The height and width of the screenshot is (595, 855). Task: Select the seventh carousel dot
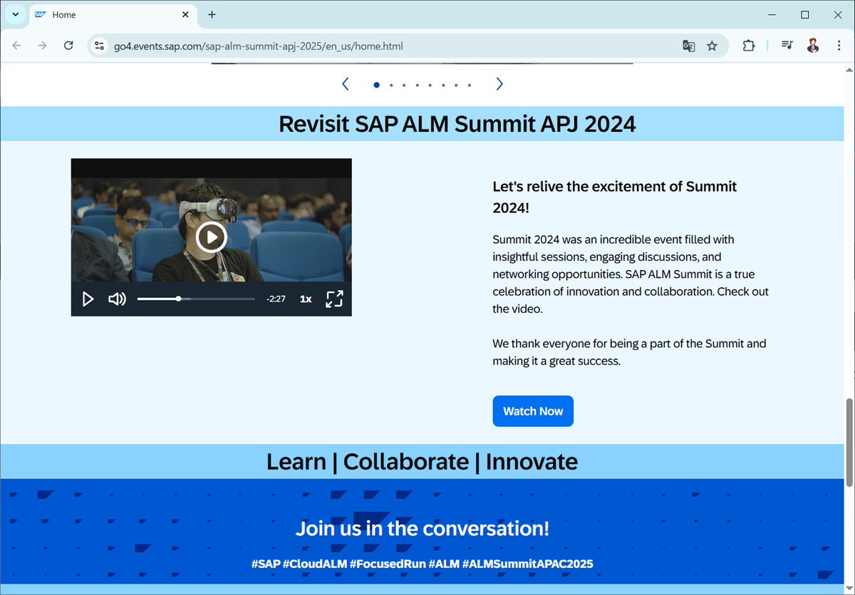(456, 85)
